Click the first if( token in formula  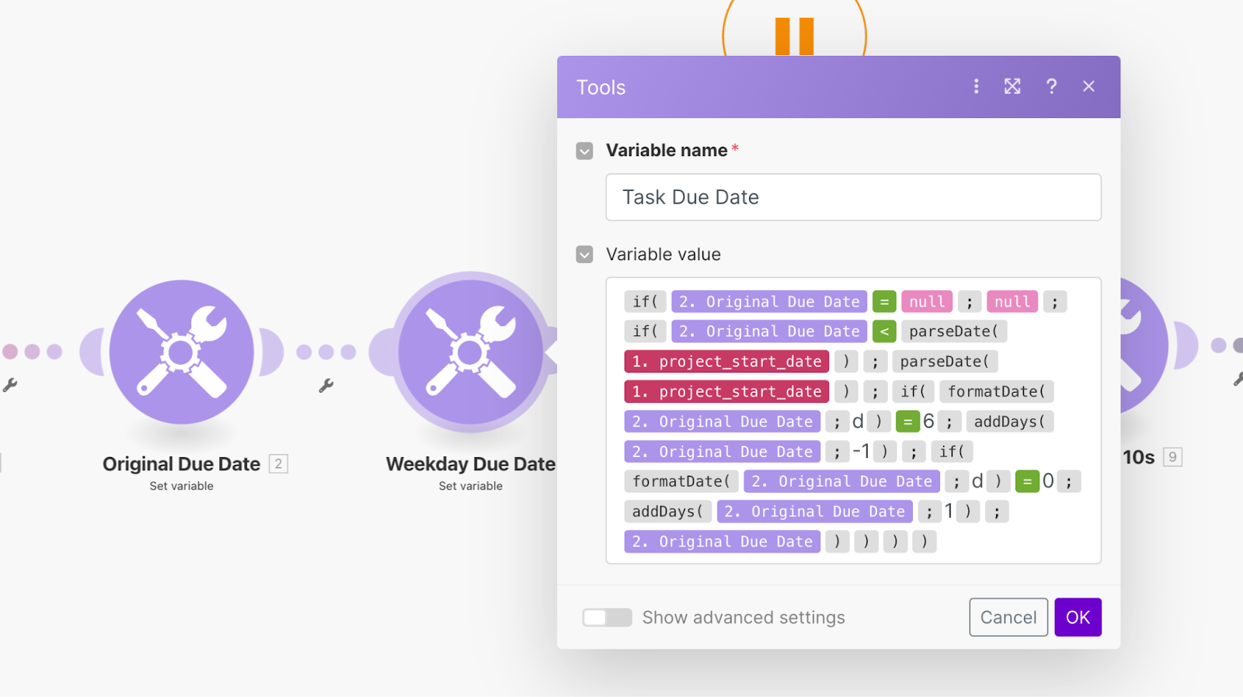coord(645,301)
